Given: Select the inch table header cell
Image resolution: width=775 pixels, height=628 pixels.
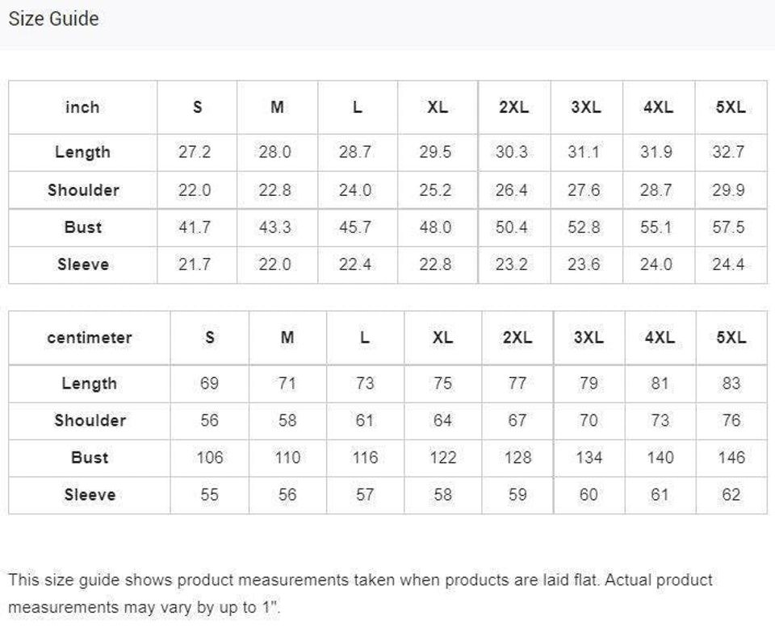Looking at the screenshot, I should 82,107.
